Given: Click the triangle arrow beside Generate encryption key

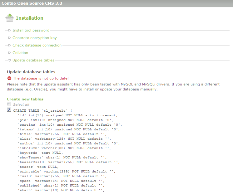Looking at the screenshot, I should 10,38.
